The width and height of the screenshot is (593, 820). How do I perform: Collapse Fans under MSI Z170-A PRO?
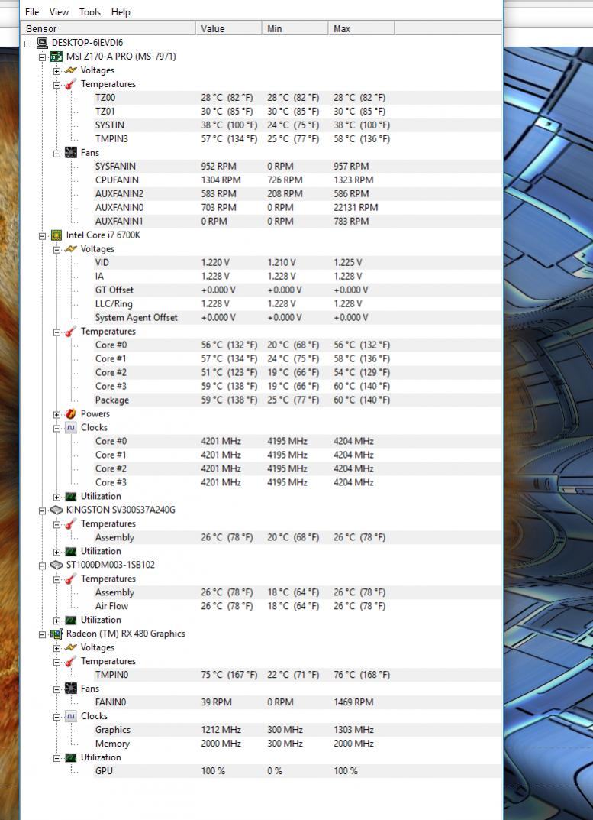[57, 154]
